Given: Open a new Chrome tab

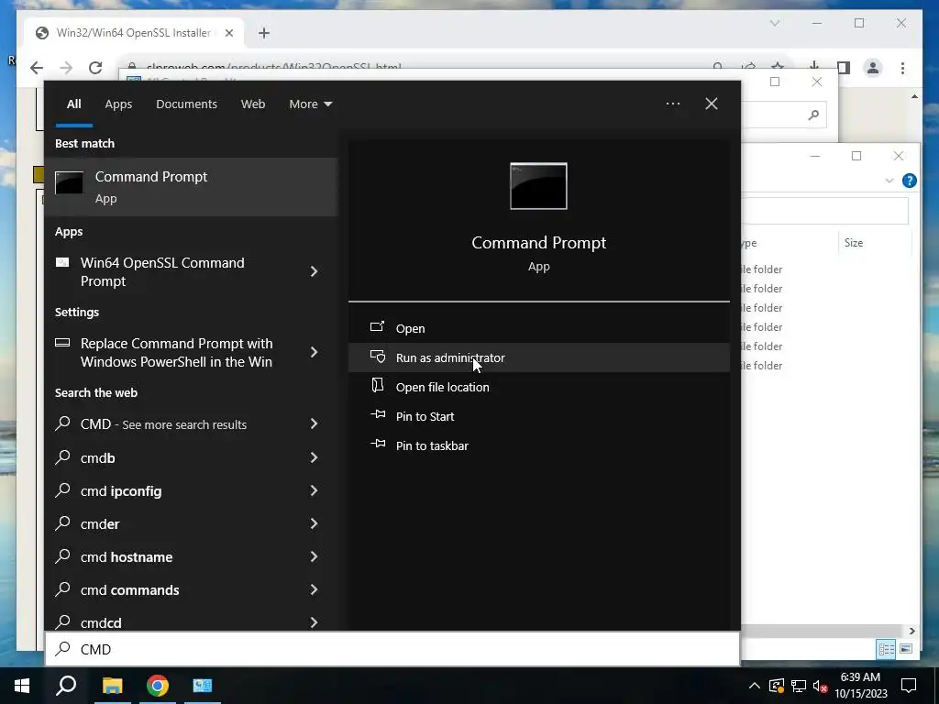Looking at the screenshot, I should (264, 33).
